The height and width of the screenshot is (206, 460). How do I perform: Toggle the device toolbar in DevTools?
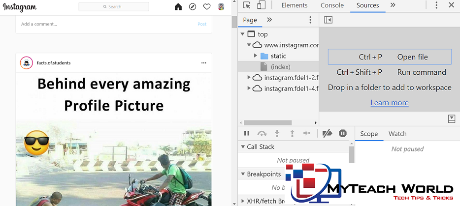261,5
